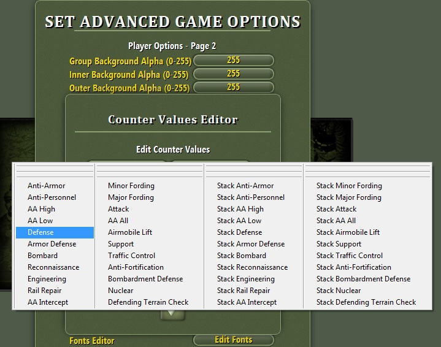The width and height of the screenshot is (441, 347).
Task: Select Stack Bombard entry
Action: (254, 256)
